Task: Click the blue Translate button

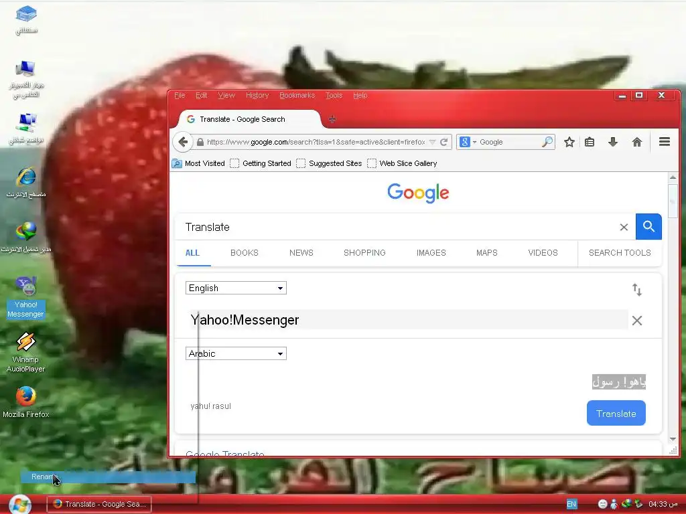Action: [616, 413]
